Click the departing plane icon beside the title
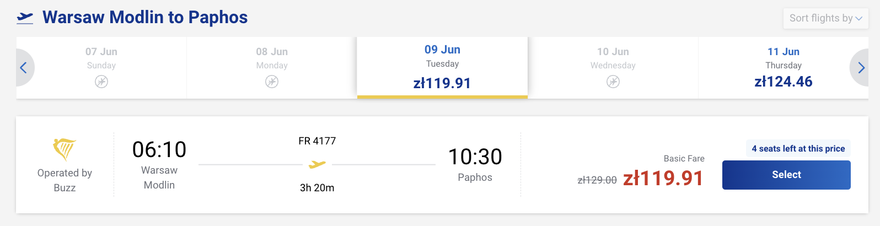The height and width of the screenshot is (226, 880). [x=25, y=18]
